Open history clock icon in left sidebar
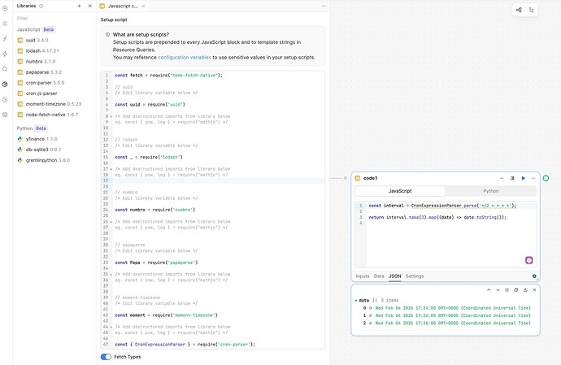Viewport: 561px width, 365px height. pyautogui.click(x=5, y=99)
